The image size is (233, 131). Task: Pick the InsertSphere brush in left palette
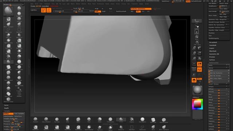19,62
